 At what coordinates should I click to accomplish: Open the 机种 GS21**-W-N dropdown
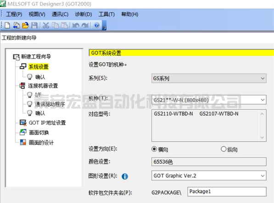(x=209, y=100)
